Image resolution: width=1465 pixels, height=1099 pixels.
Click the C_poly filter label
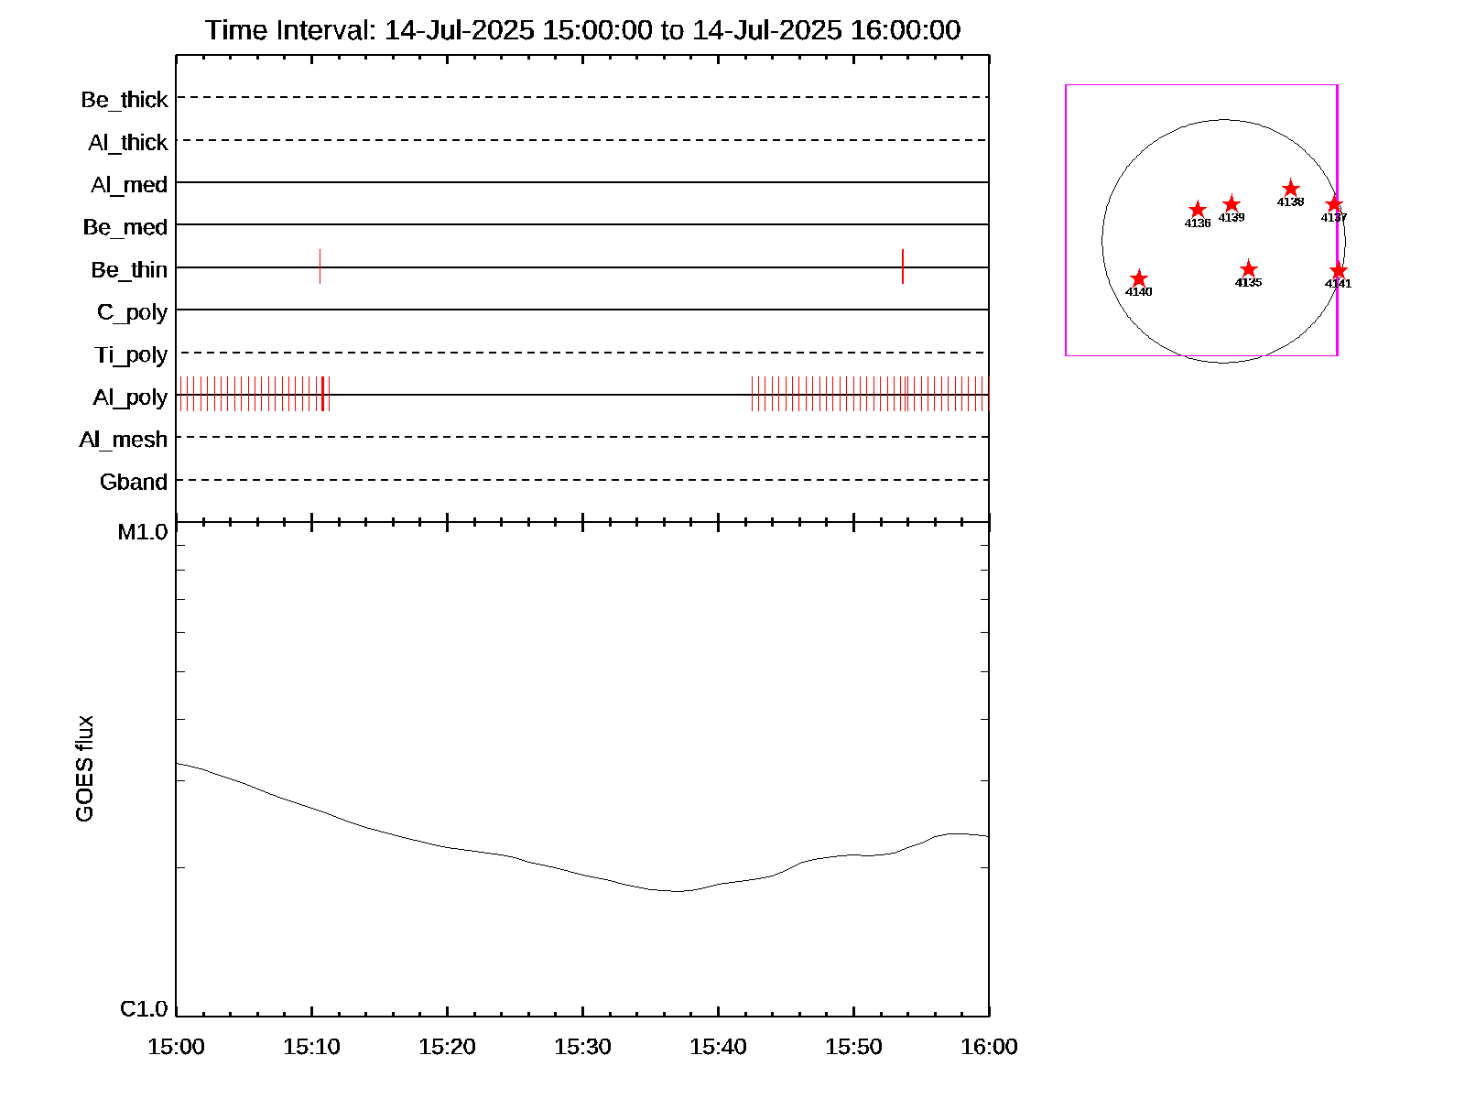coord(133,312)
